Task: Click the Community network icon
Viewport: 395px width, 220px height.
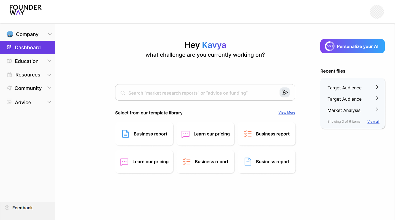Action: 9,88
